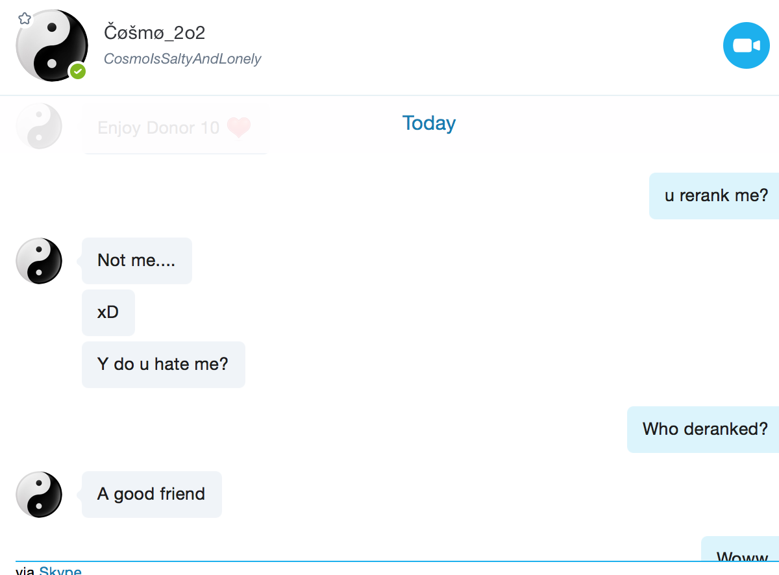The height and width of the screenshot is (575, 779).
Task: Click the heart emoji after Enjoy Donor 10
Action: (x=238, y=127)
